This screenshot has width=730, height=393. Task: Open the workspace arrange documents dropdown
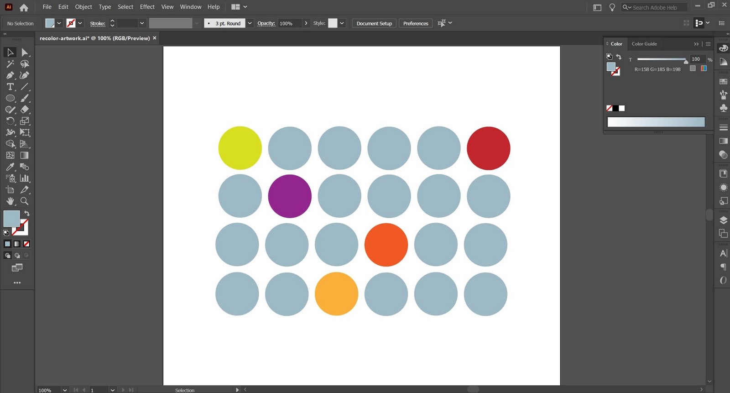pyautogui.click(x=239, y=7)
